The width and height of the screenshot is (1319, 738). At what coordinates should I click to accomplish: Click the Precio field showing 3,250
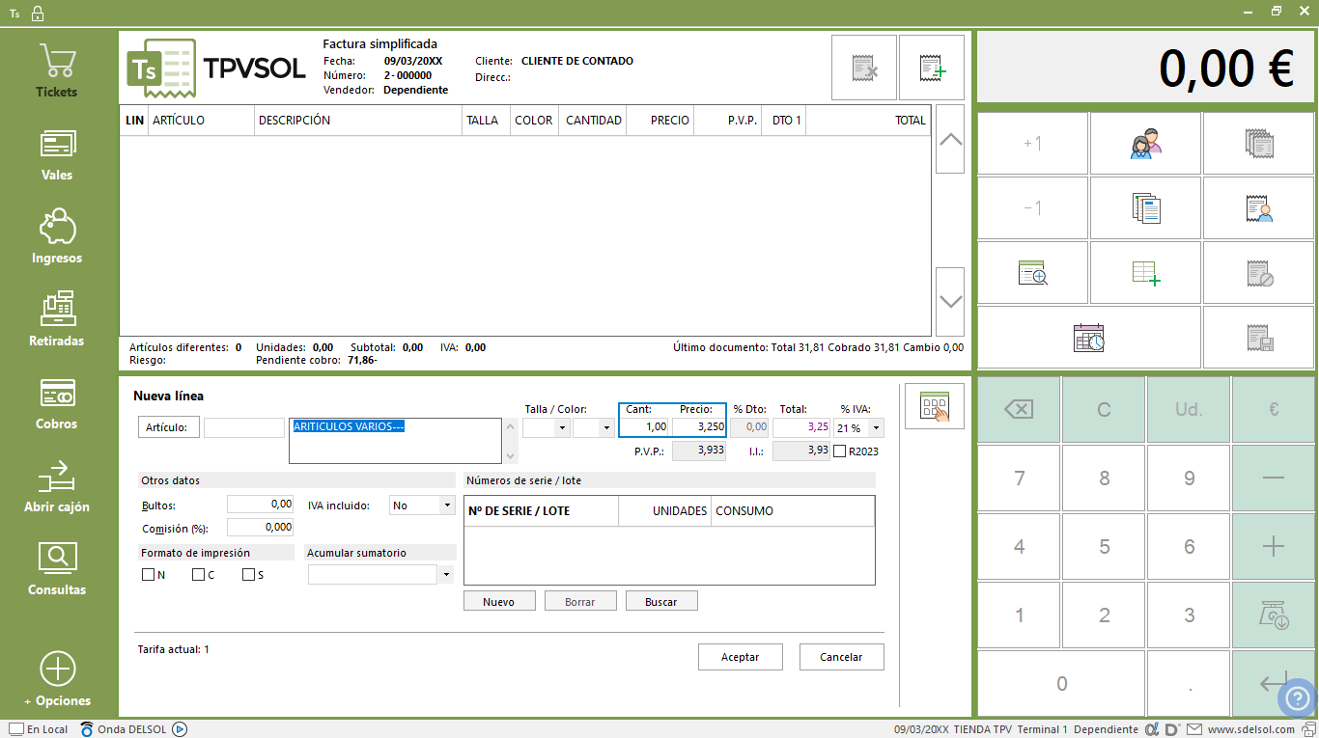click(698, 426)
